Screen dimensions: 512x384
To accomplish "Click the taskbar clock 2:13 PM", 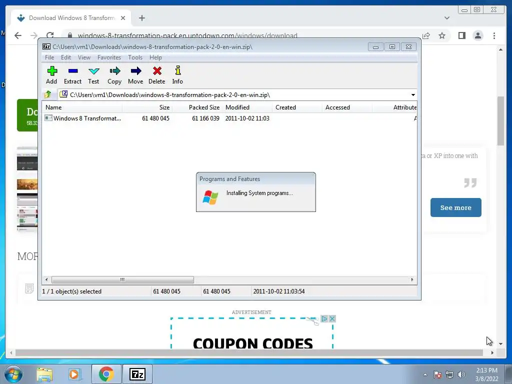I will 486,370.
